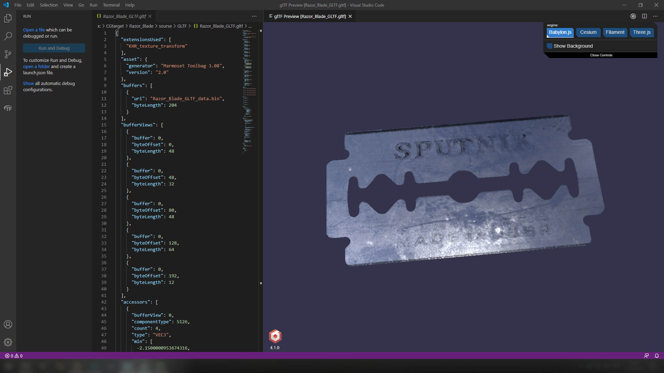This screenshot has height=373, width=664.
Task: Select the Filament rendering engine
Action: pos(615,32)
